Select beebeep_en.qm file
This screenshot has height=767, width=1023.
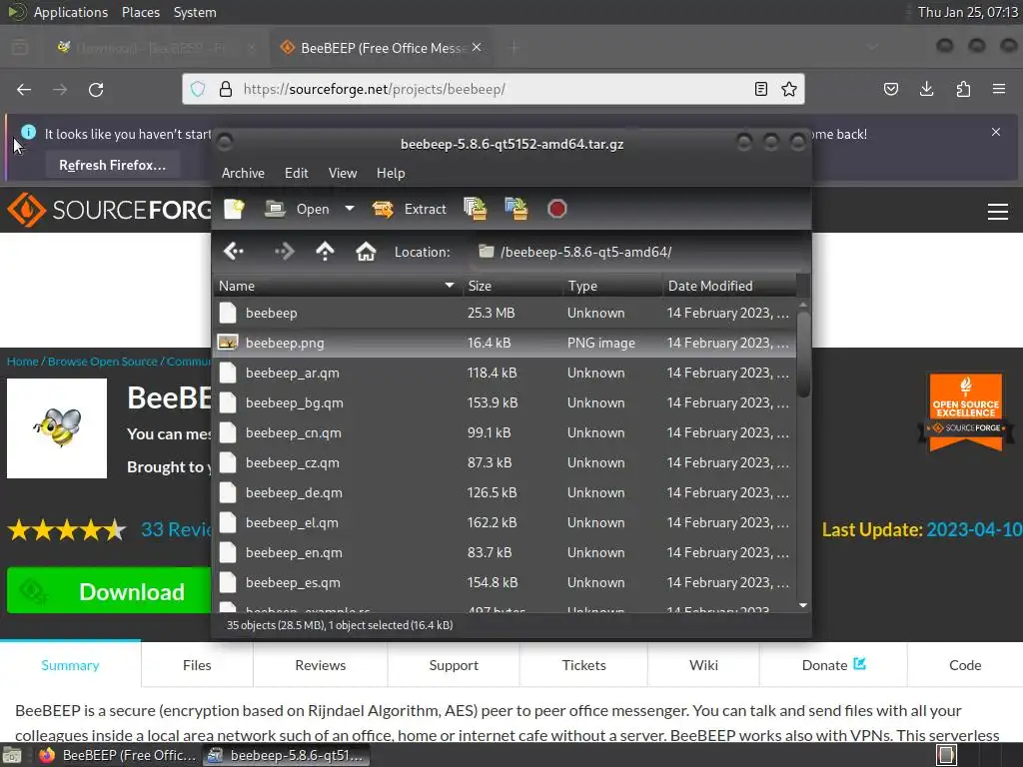tap(505, 553)
